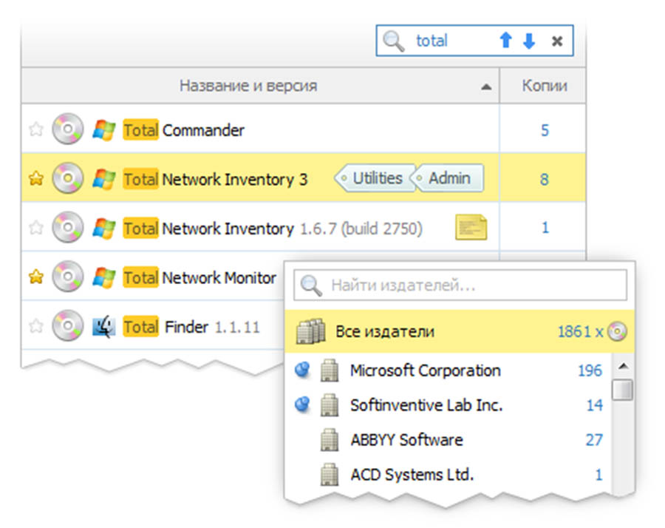
Task: Jump to next search match with down arrow
Action: click(528, 41)
